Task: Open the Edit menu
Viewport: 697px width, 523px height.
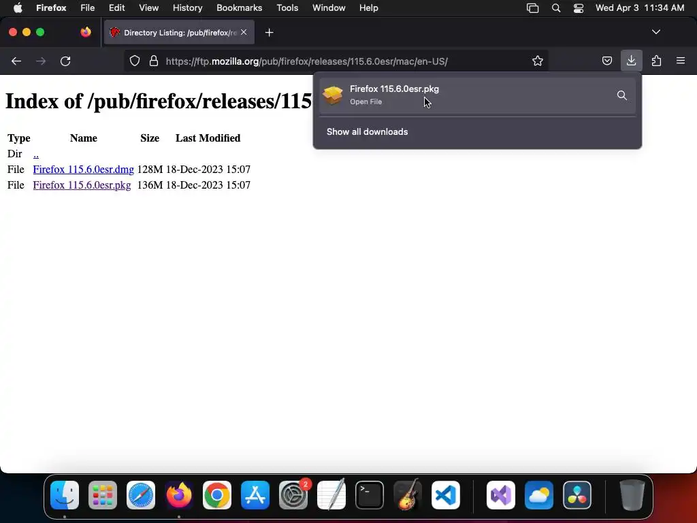Action: [x=116, y=7]
